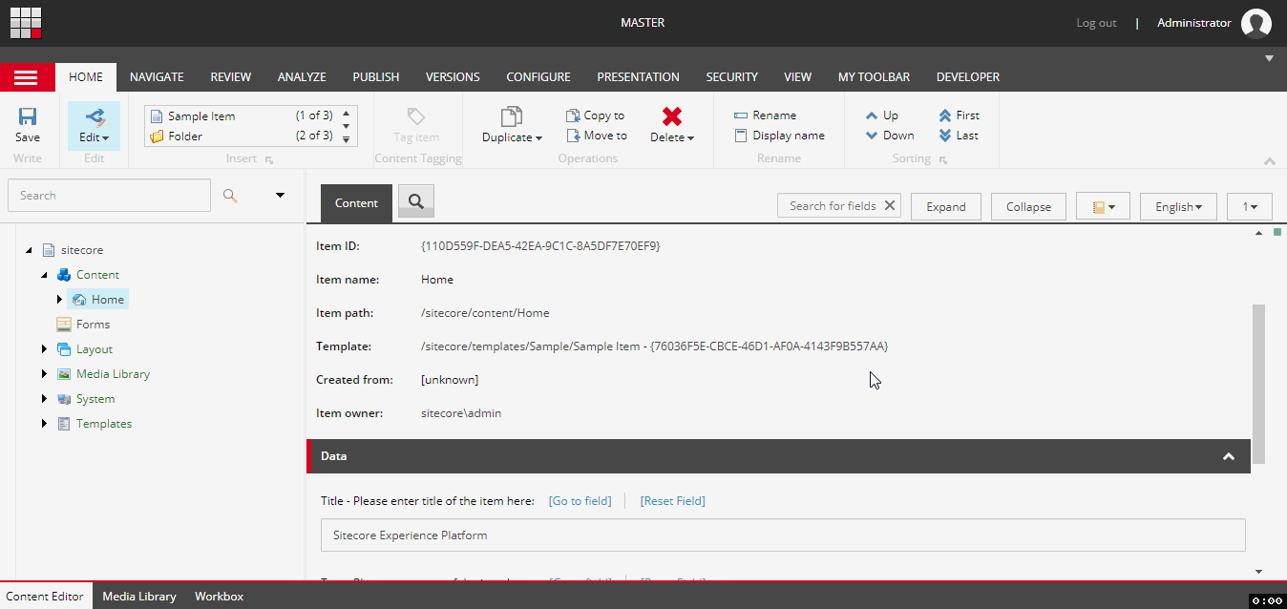Click the Edit icon in ribbon
Screen dimensions: 1287x609
click(x=95, y=116)
